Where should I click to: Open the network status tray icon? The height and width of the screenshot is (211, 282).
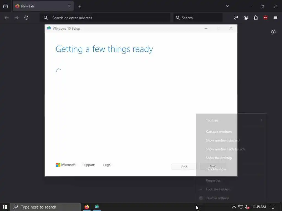pyautogui.click(x=241, y=207)
